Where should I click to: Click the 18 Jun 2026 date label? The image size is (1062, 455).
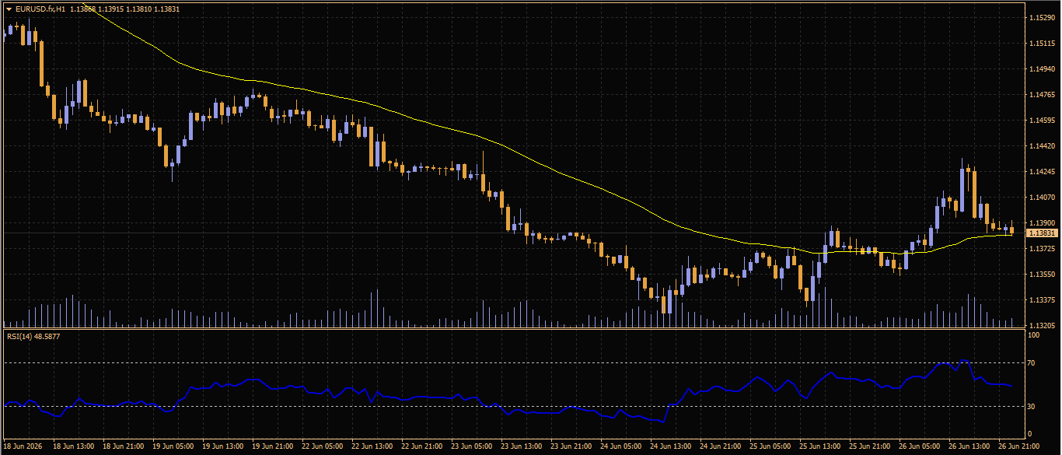24,446
